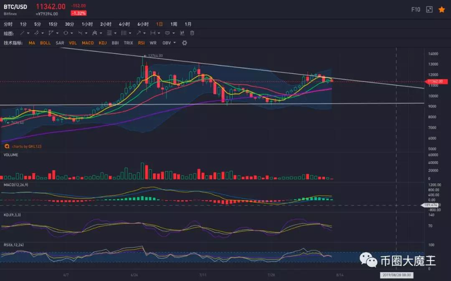Enable the BBI indicator

pyautogui.click(x=115, y=43)
